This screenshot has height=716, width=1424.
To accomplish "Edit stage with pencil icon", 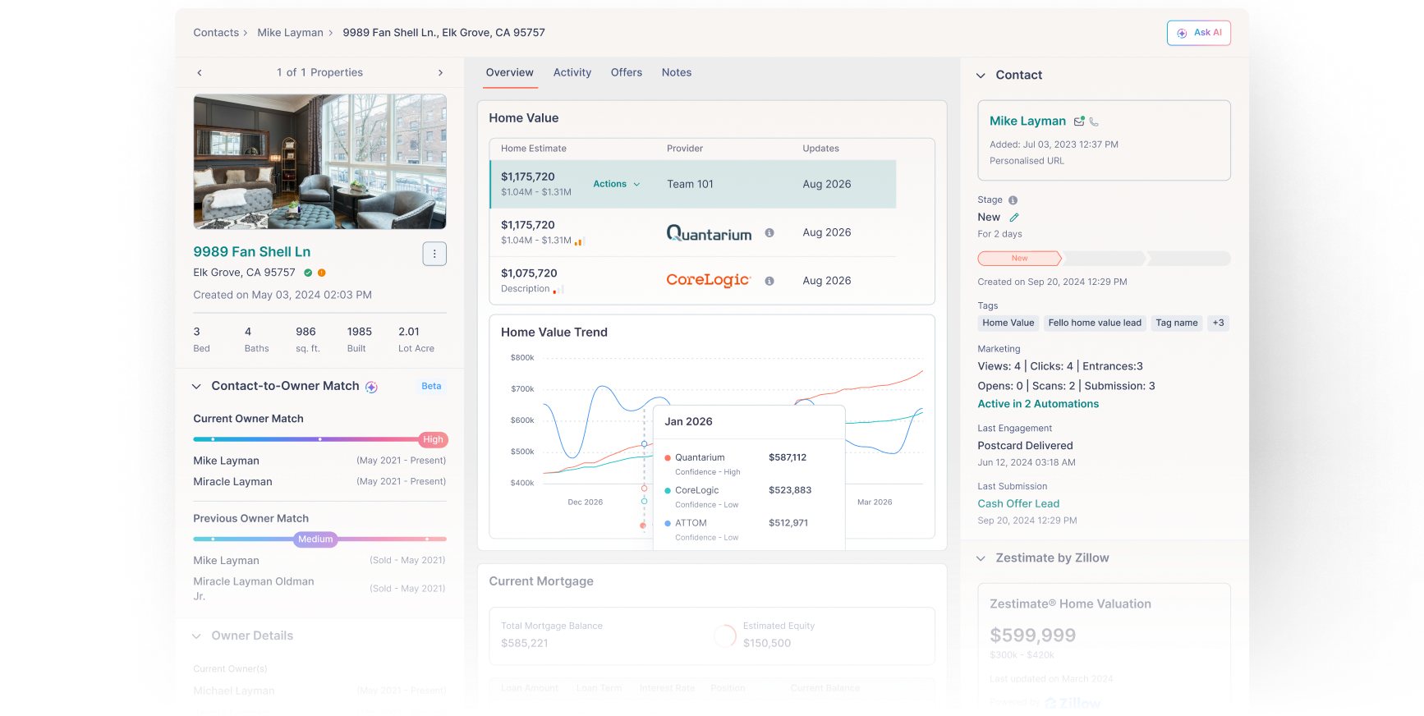I will (x=1014, y=218).
